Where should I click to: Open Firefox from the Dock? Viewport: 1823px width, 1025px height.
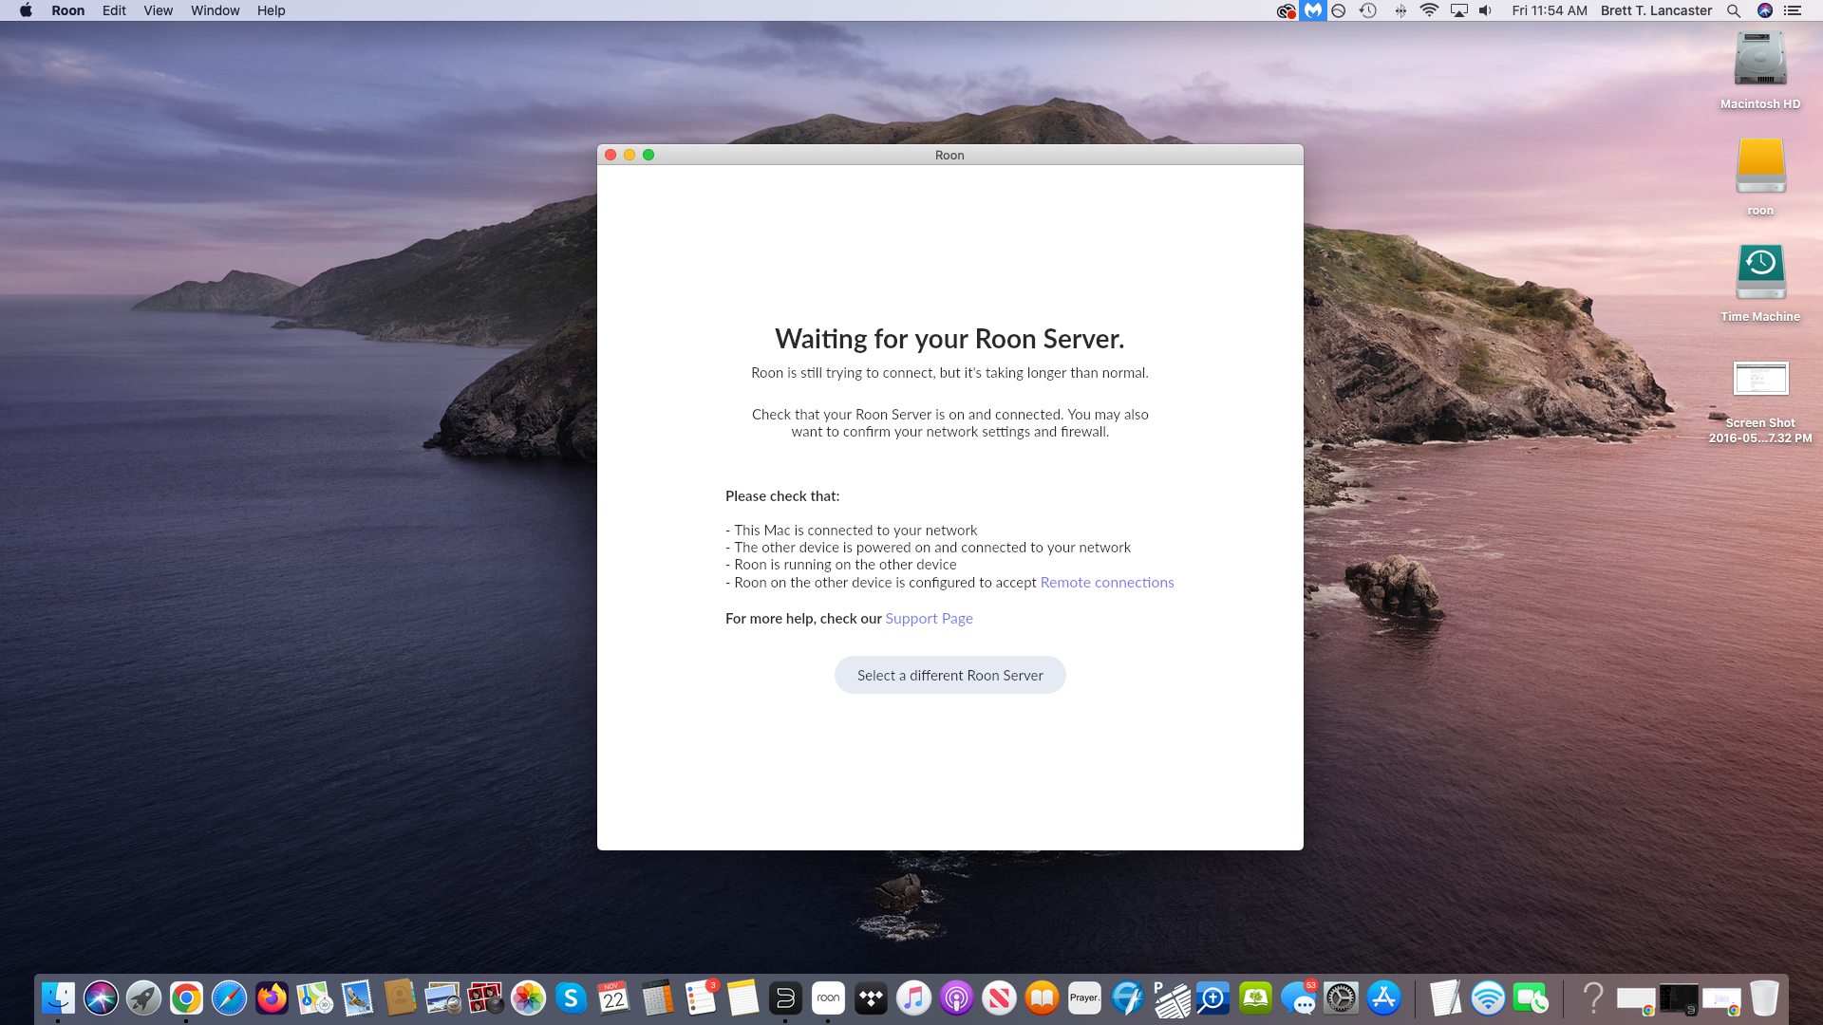point(272,997)
